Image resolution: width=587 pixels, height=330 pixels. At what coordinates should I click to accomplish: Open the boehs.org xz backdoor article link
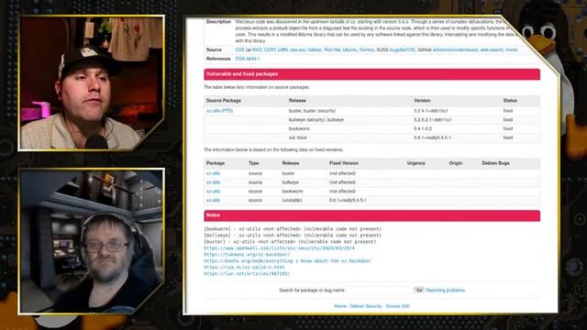[287, 260]
